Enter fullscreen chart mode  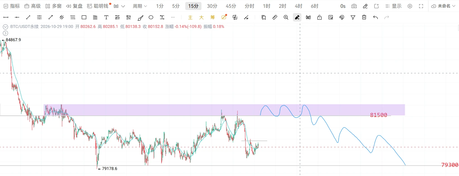click(x=421, y=6)
